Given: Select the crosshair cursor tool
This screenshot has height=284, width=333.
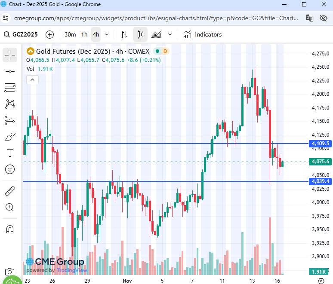Looking at the screenshot, I should coord(10,55).
